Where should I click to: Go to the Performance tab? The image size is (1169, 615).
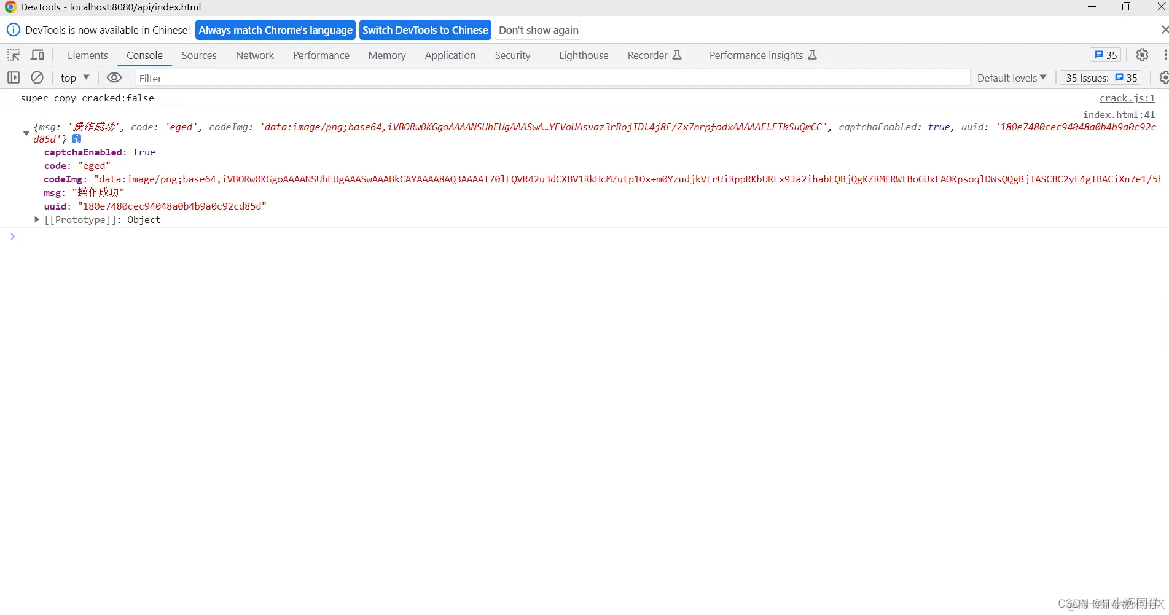click(x=321, y=55)
